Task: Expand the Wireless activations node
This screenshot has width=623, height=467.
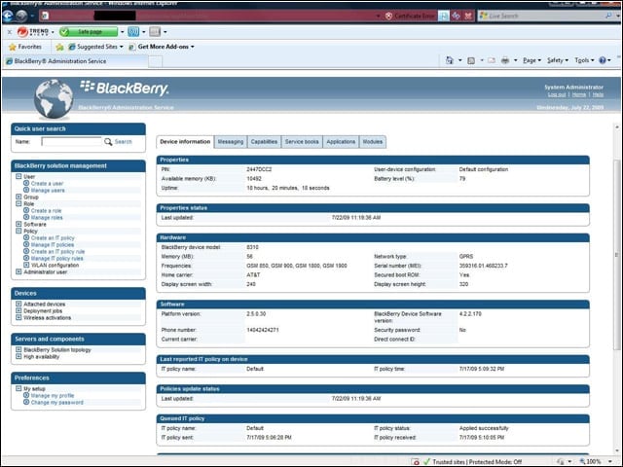Action: (x=18, y=317)
